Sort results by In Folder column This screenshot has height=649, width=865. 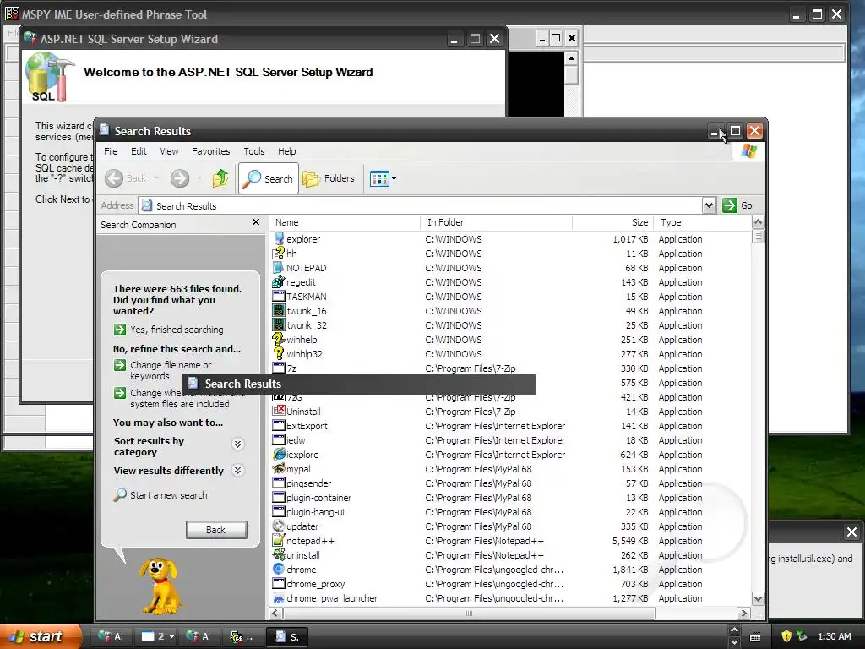[496, 222]
